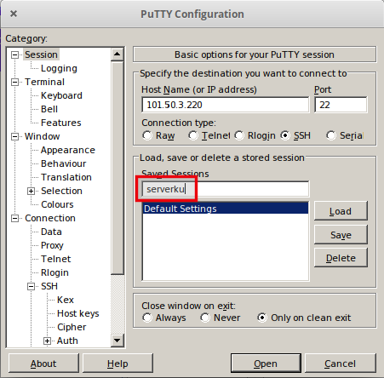Click the Saved Sessions name field
Screen dimensions: 384x378
(226, 189)
